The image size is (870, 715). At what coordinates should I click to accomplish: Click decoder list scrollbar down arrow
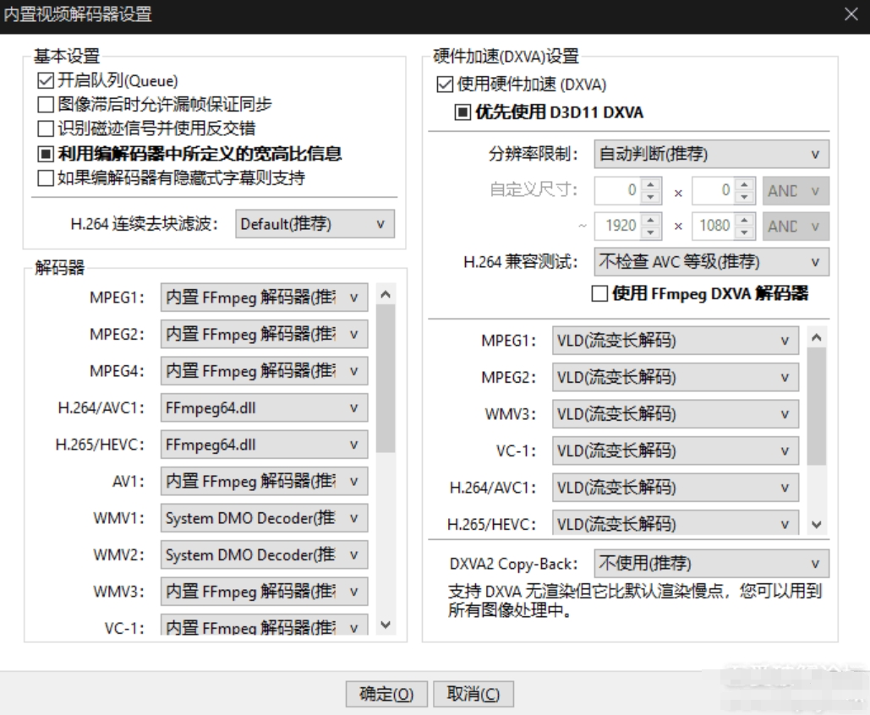[386, 625]
